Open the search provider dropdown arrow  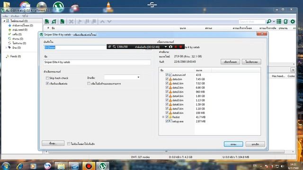pos(274,21)
